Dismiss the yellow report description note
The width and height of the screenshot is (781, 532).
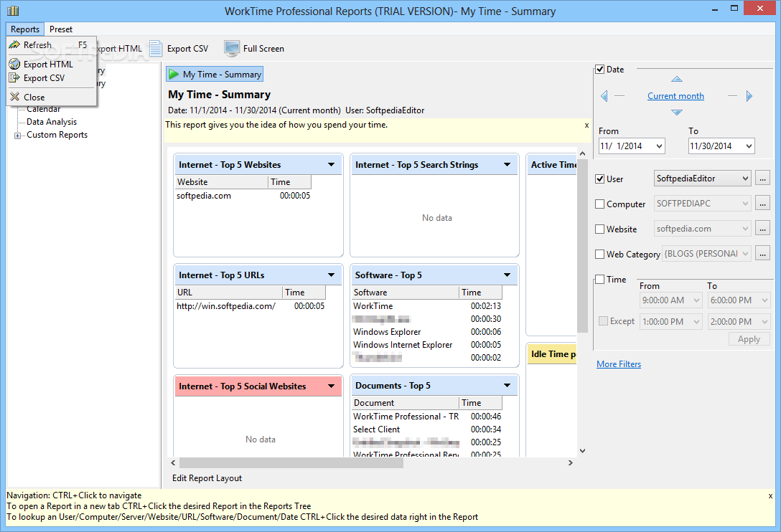[x=586, y=125]
